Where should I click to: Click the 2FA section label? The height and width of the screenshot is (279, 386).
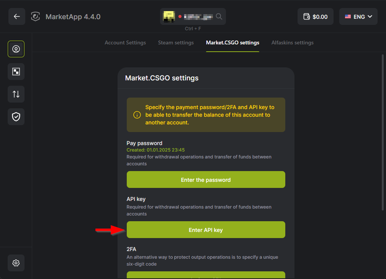131,249
